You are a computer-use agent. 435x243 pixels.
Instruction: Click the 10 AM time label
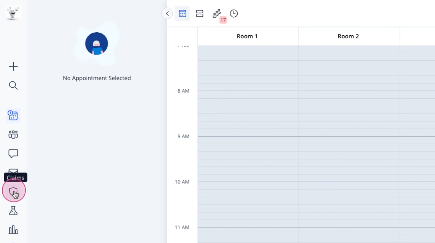[x=182, y=182]
